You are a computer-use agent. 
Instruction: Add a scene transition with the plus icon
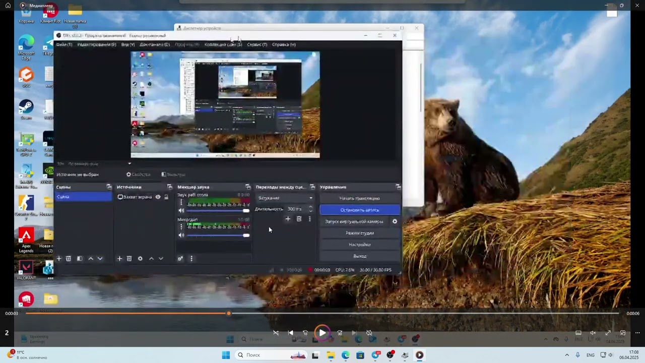coord(288,219)
